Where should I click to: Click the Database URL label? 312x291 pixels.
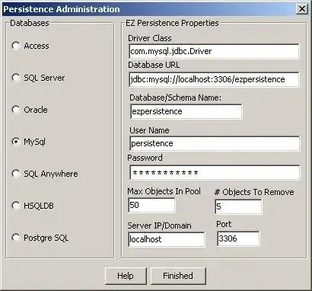(x=154, y=65)
